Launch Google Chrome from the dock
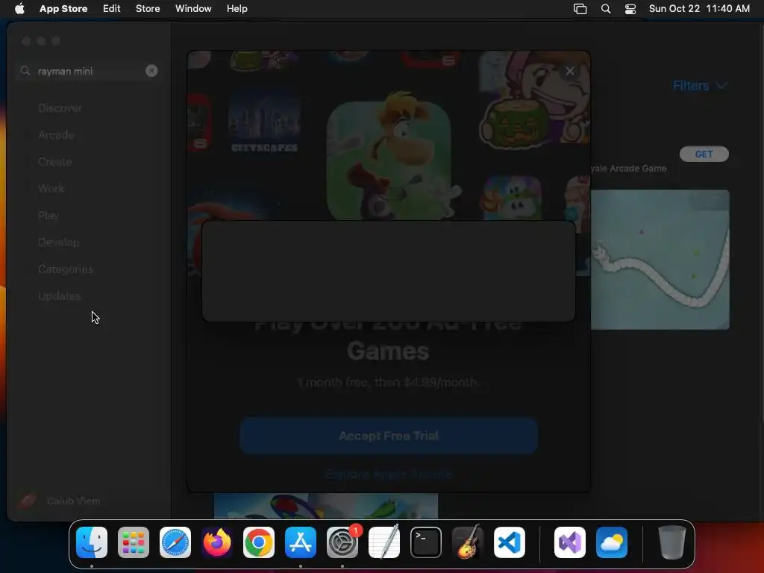The height and width of the screenshot is (573, 764). 259,542
